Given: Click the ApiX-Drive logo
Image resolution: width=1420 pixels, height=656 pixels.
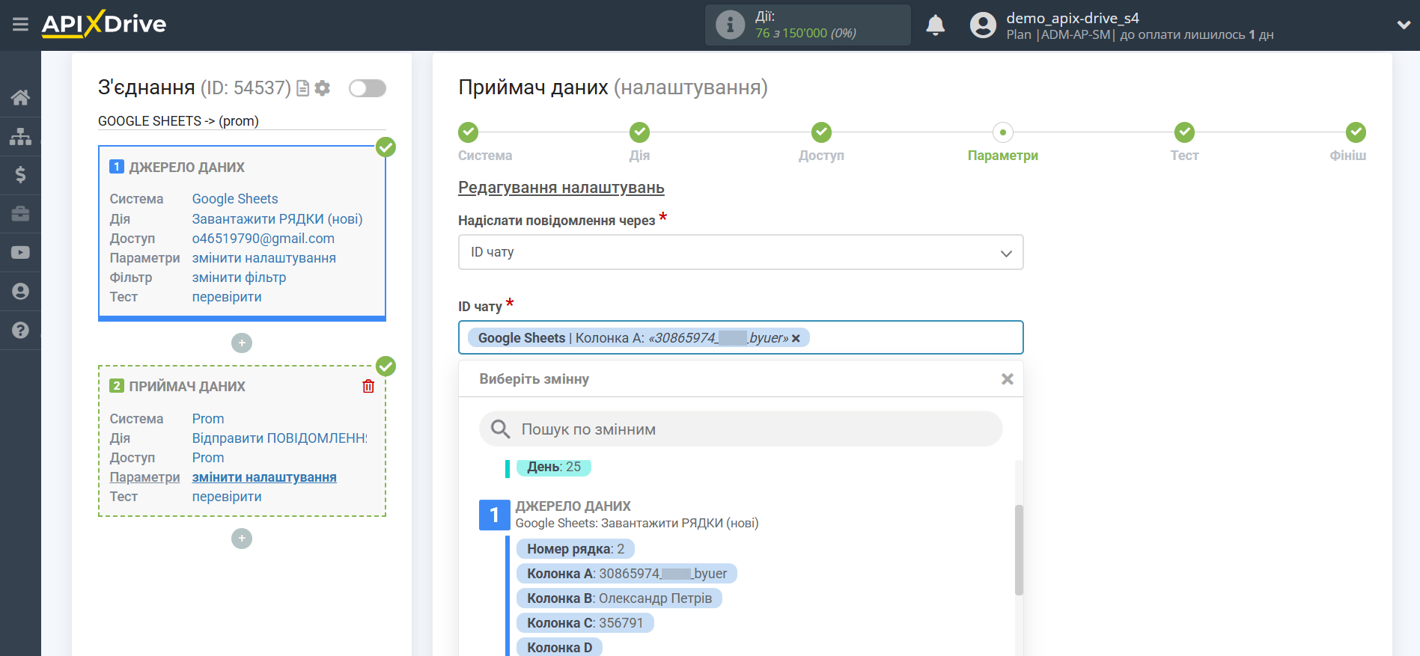Looking at the screenshot, I should click(104, 24).
